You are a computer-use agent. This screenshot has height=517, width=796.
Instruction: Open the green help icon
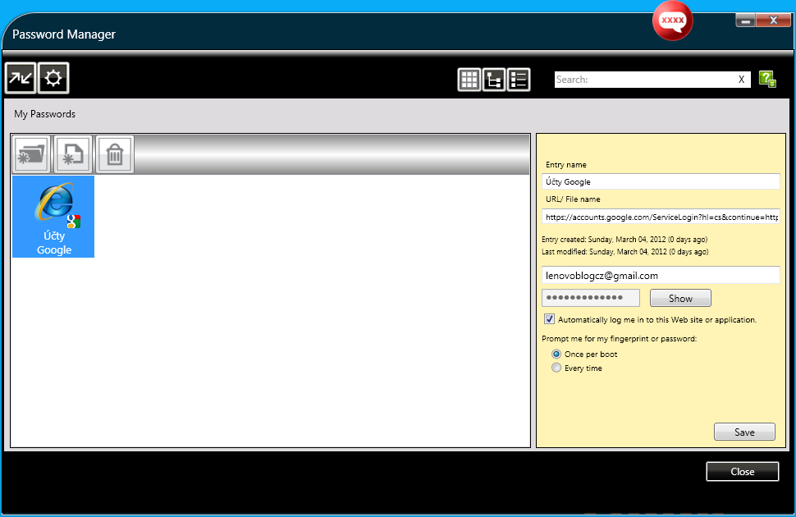pyautogui.click(x=767, y=79)
